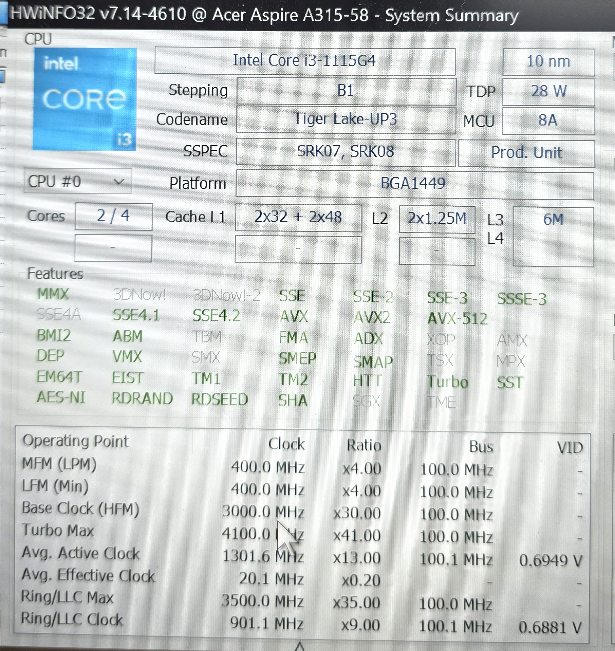Click the Prod. Unit field
Viewport: 615px width, 651px height.
(526, 153)
